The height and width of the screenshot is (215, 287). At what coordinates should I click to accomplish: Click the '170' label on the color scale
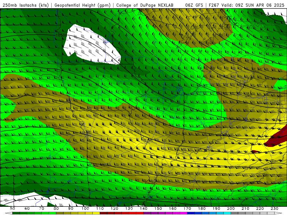coord(187,209)
